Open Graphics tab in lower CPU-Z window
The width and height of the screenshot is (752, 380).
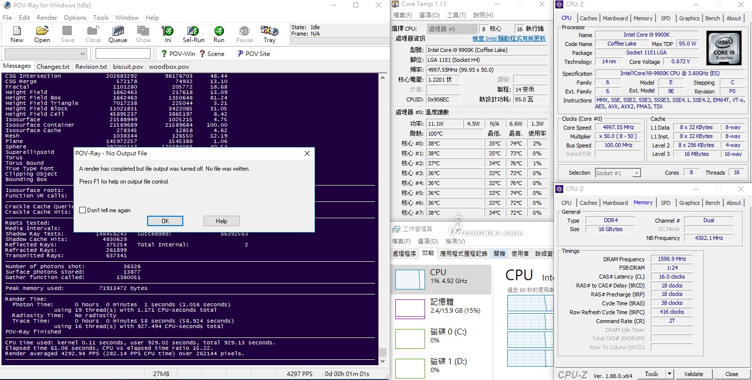pos(690,203)
